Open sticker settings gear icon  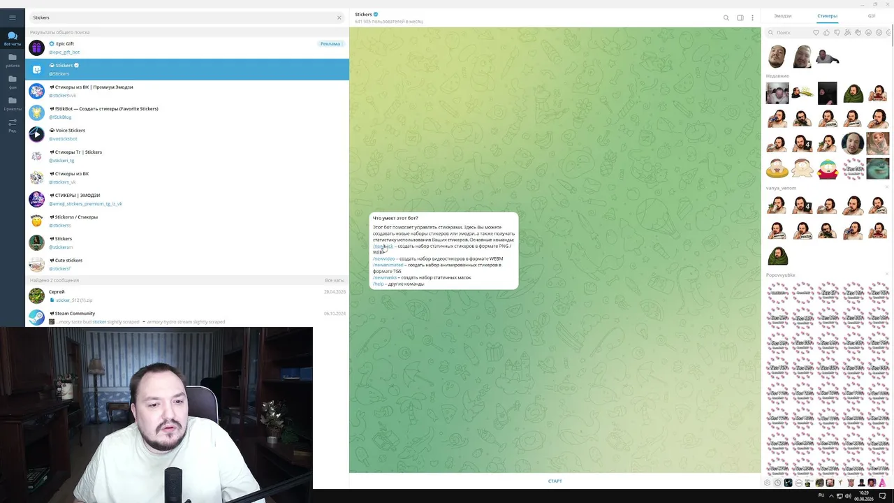click(x=767, y=483)
